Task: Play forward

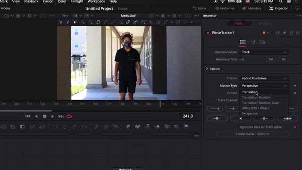Action: tap(52, 116)
